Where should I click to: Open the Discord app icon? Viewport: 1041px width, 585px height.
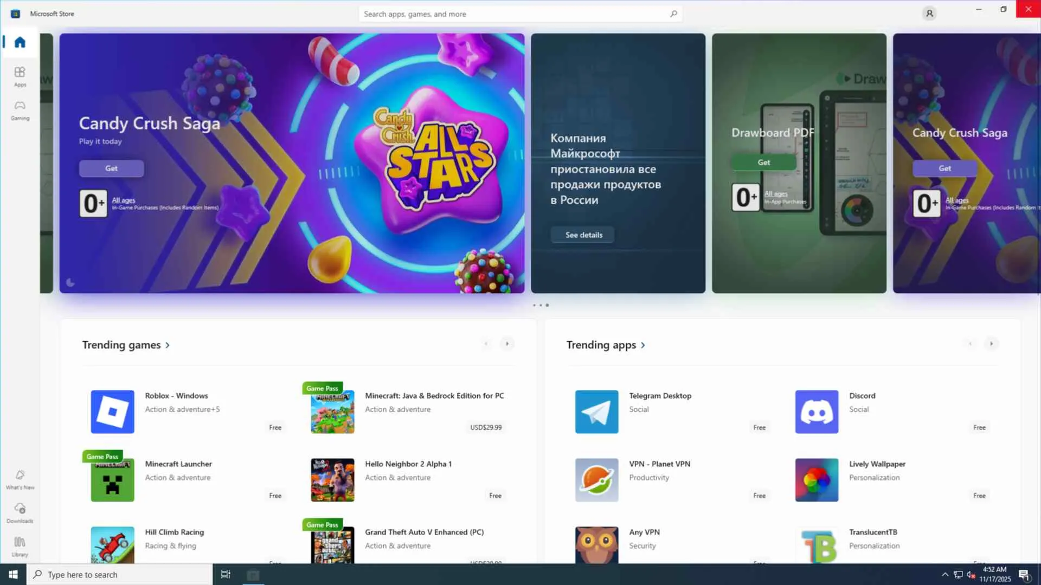pos(817,412)
